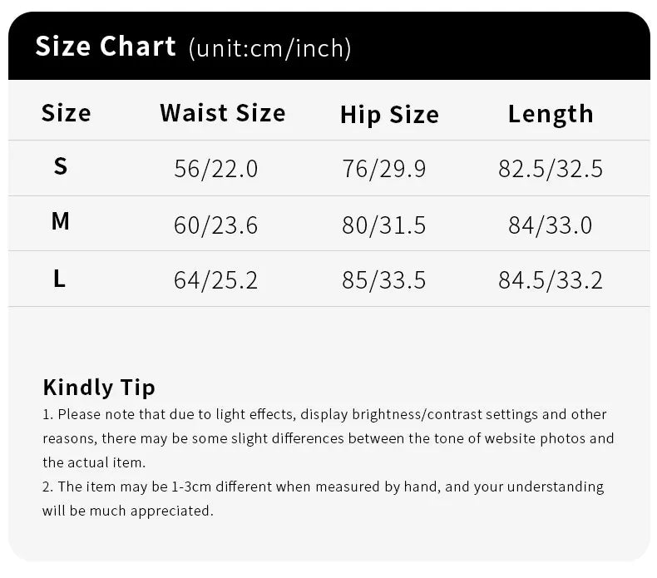Click hip value 80/31.5
The width and height of the screenshot is (657, 578).
point(384,225)
